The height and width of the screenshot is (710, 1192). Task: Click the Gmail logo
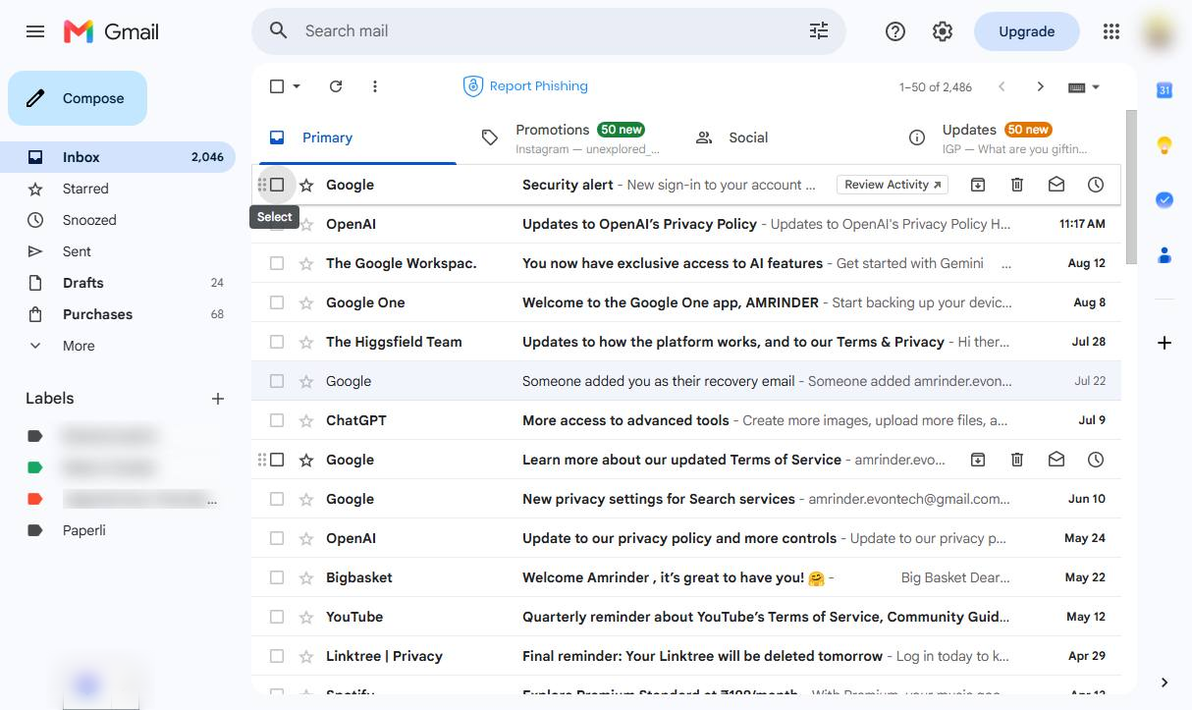[111, 31]
